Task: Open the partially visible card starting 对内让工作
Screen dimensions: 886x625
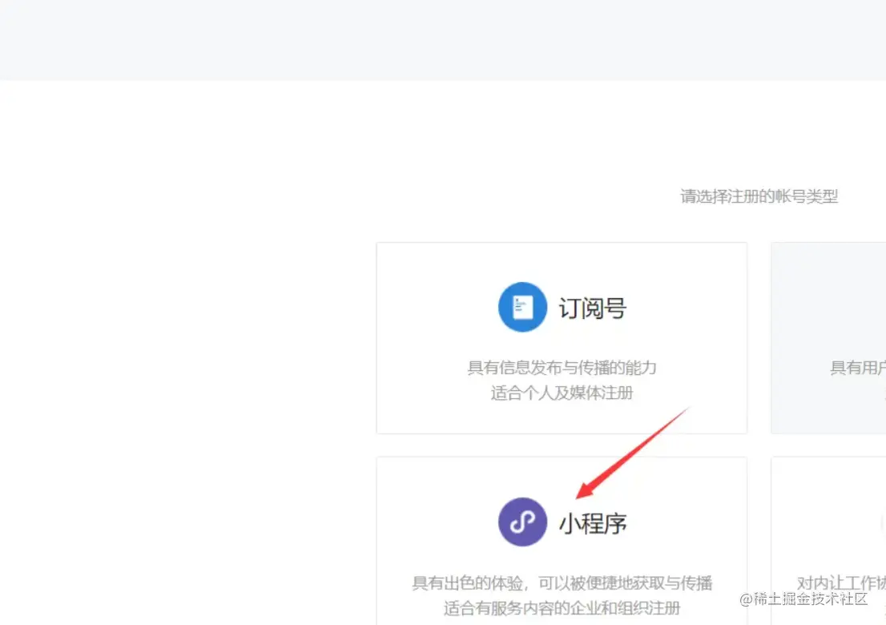Action: point(828,542)
